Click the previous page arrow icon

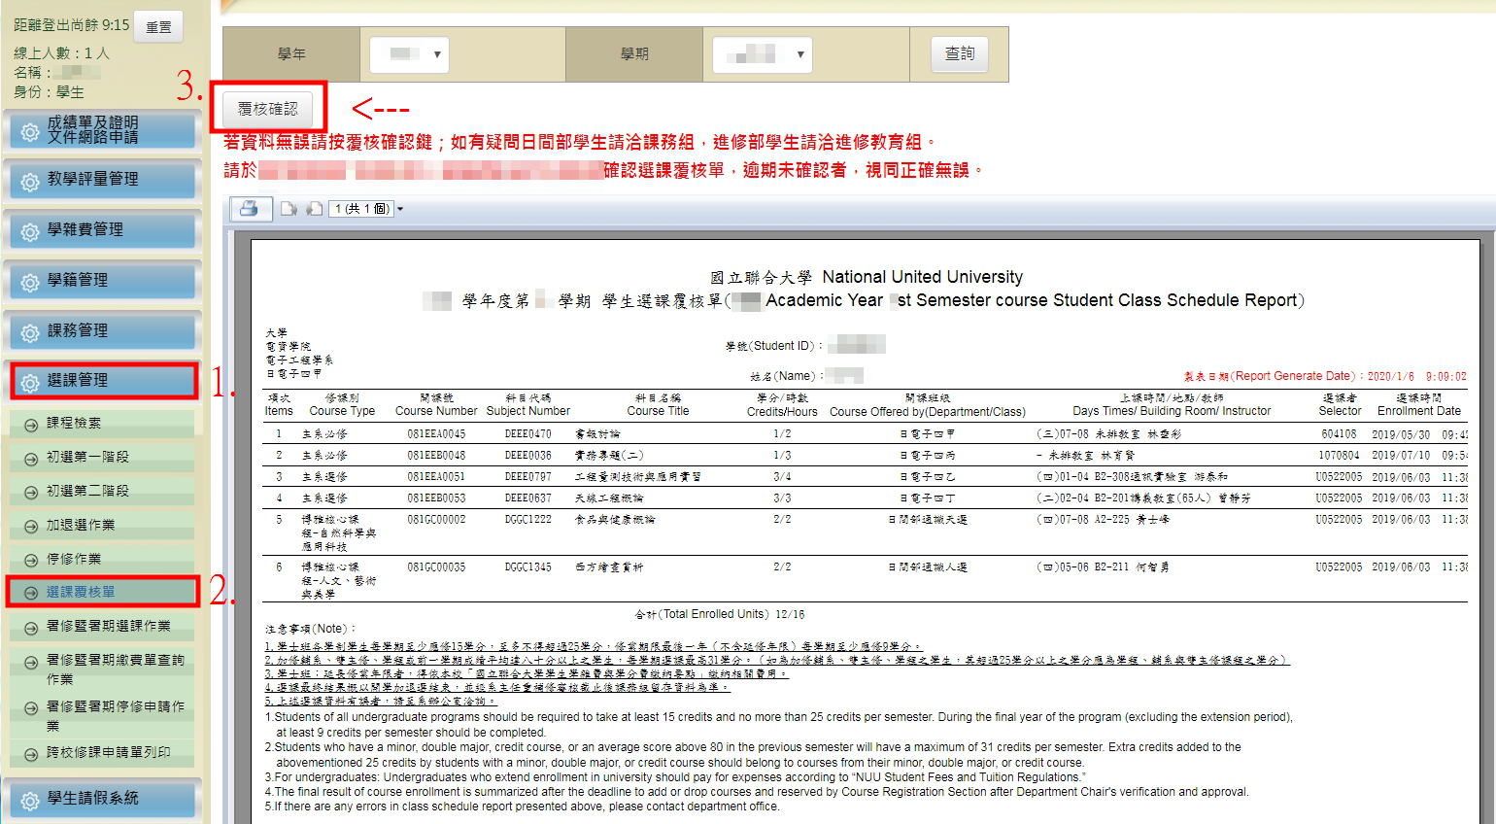click(x=289, y=208)
